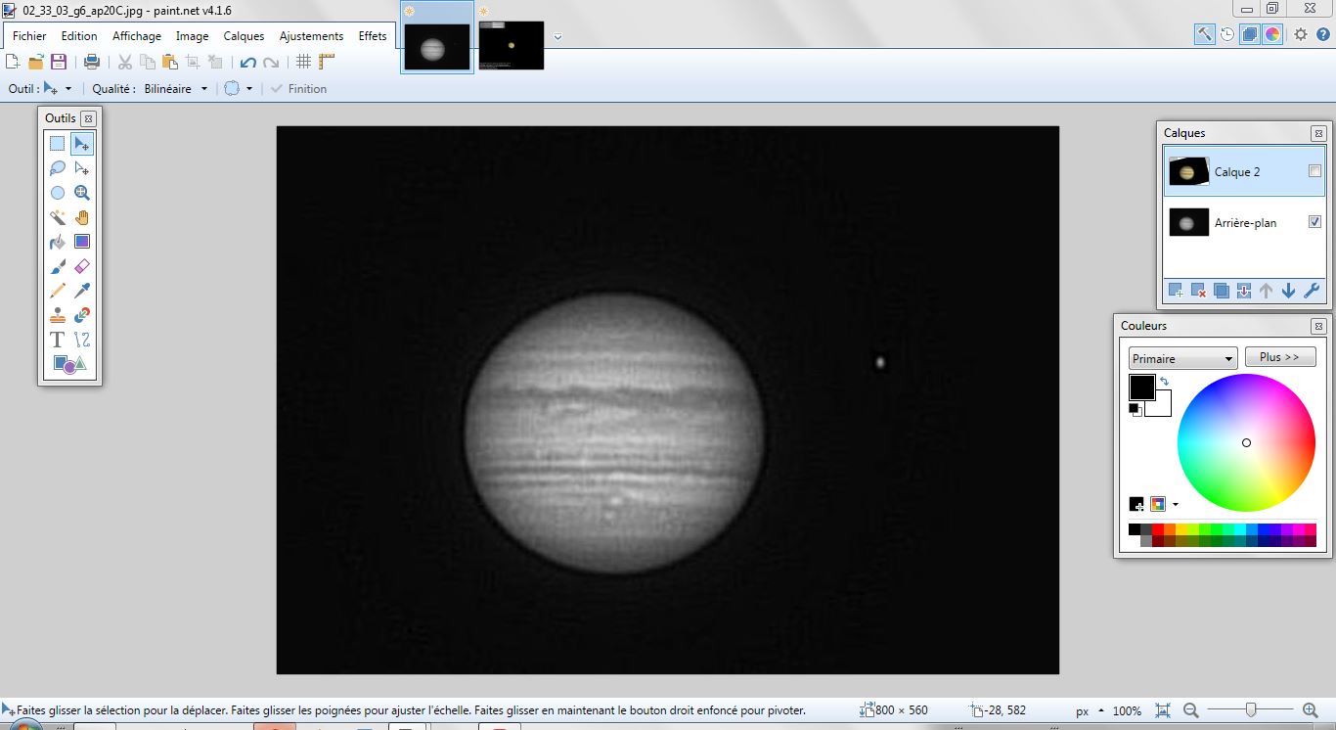This screenshot has width=1336, height=730.
Task: Select the Magic Wand tool
Action: (58, 217)
